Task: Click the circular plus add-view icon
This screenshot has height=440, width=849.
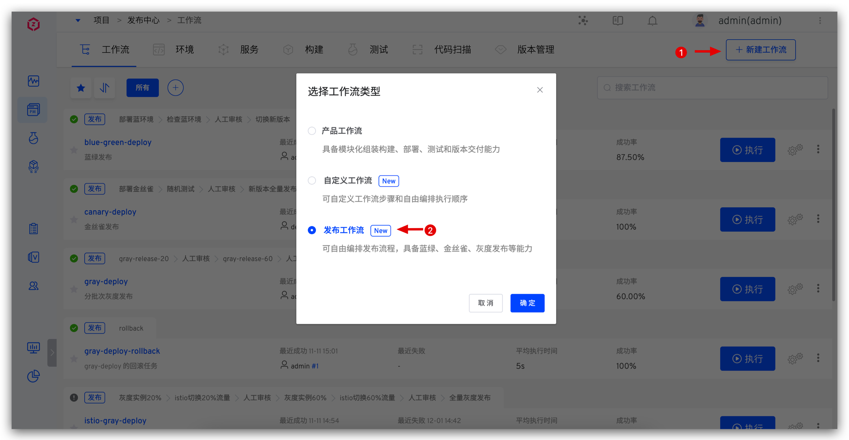Action: point(175,88)
